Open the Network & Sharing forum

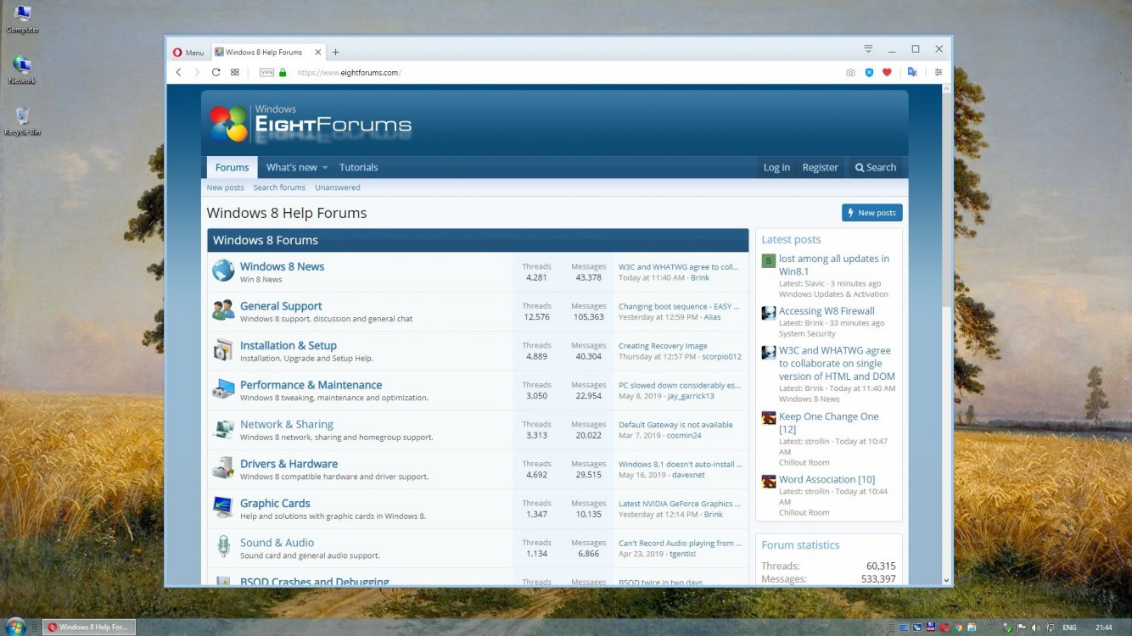(x=287, y=424)
